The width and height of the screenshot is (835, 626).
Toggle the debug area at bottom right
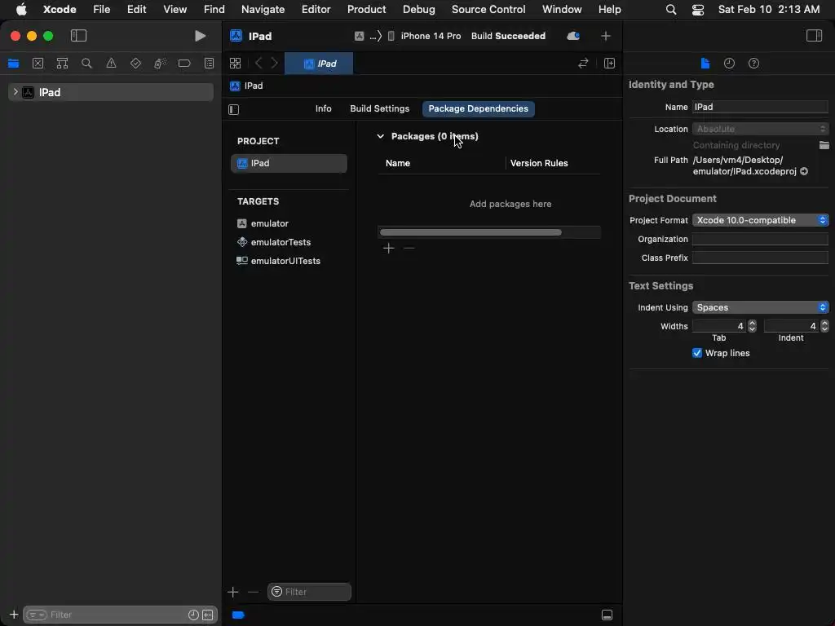coord(607,615)
